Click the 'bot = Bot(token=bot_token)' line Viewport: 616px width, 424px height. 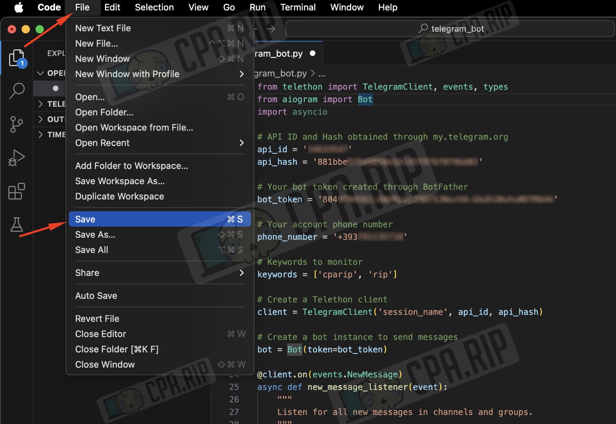[322, 349]
